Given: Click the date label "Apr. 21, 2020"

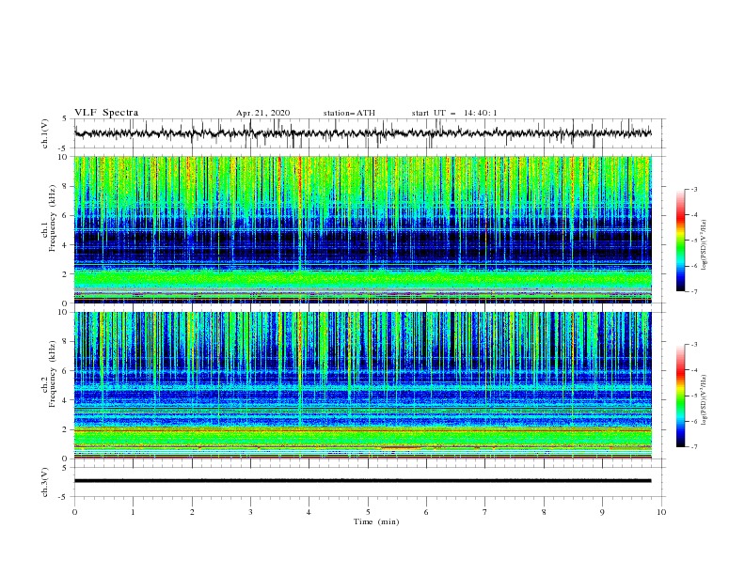Looking at the screenshot, I should [262, 113].
